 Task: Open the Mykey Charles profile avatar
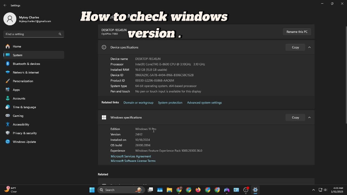coord(10,19)
